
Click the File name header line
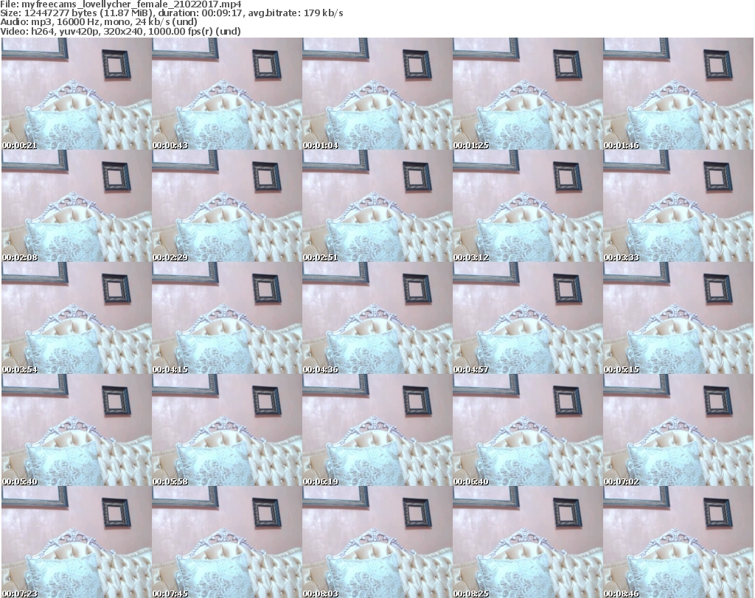pyautogui.click(x=121, y=4)
